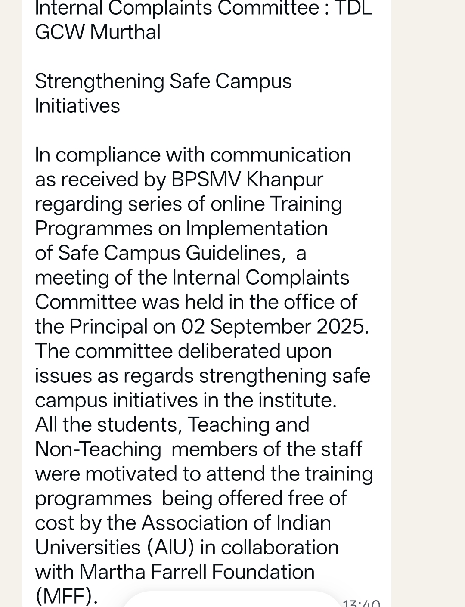The image size is (465, 607).
Task: Click 'Martha Farrell Foundation' text
Action: click(197, 572)
